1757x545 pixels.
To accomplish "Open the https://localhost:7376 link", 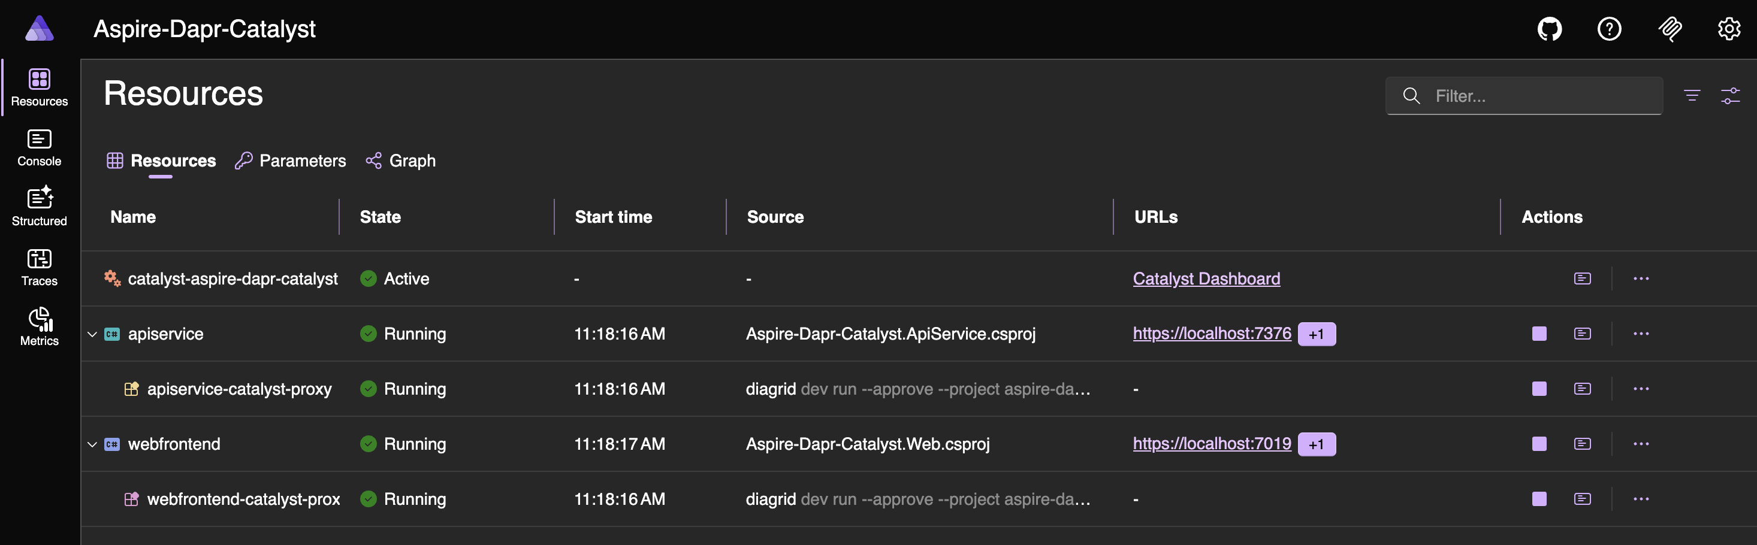I will tap(1211, 334).
